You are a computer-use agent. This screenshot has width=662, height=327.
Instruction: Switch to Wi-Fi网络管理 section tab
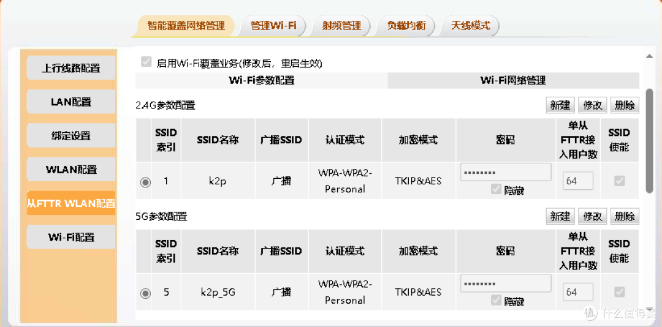pyautogui.click(x=514, y=81)
